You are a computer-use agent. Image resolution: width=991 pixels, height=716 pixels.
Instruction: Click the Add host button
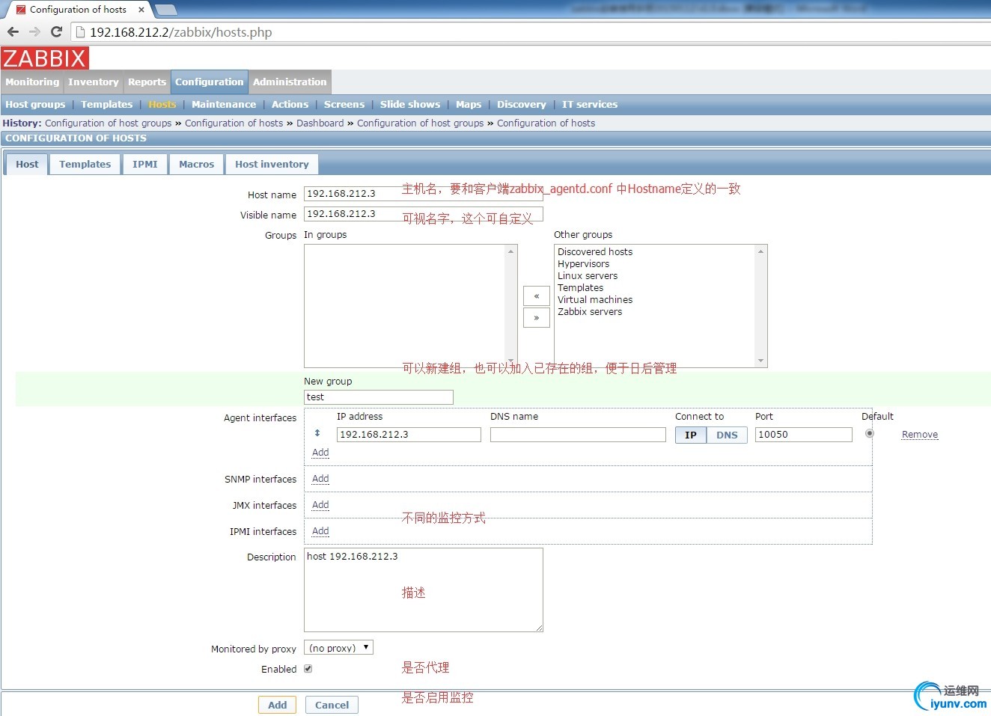(278, 705)
